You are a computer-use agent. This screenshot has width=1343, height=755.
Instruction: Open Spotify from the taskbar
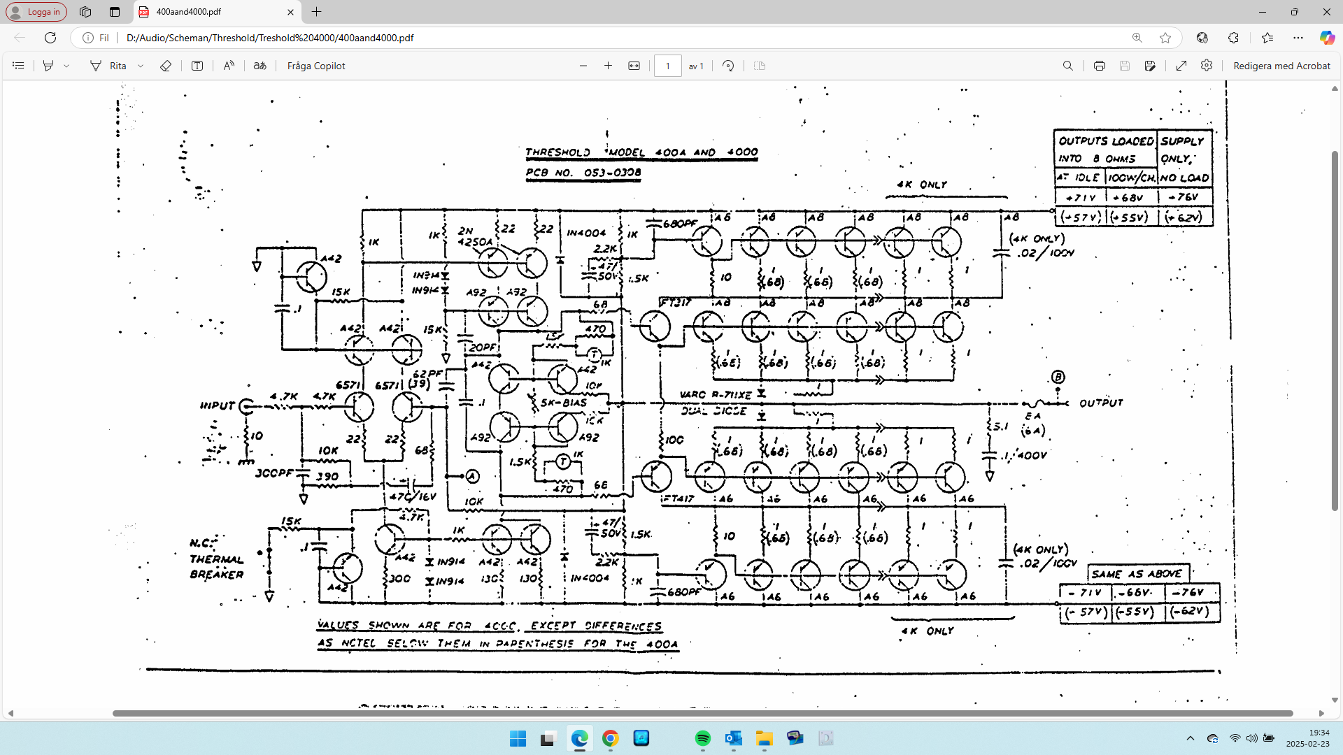click(703, 738)
